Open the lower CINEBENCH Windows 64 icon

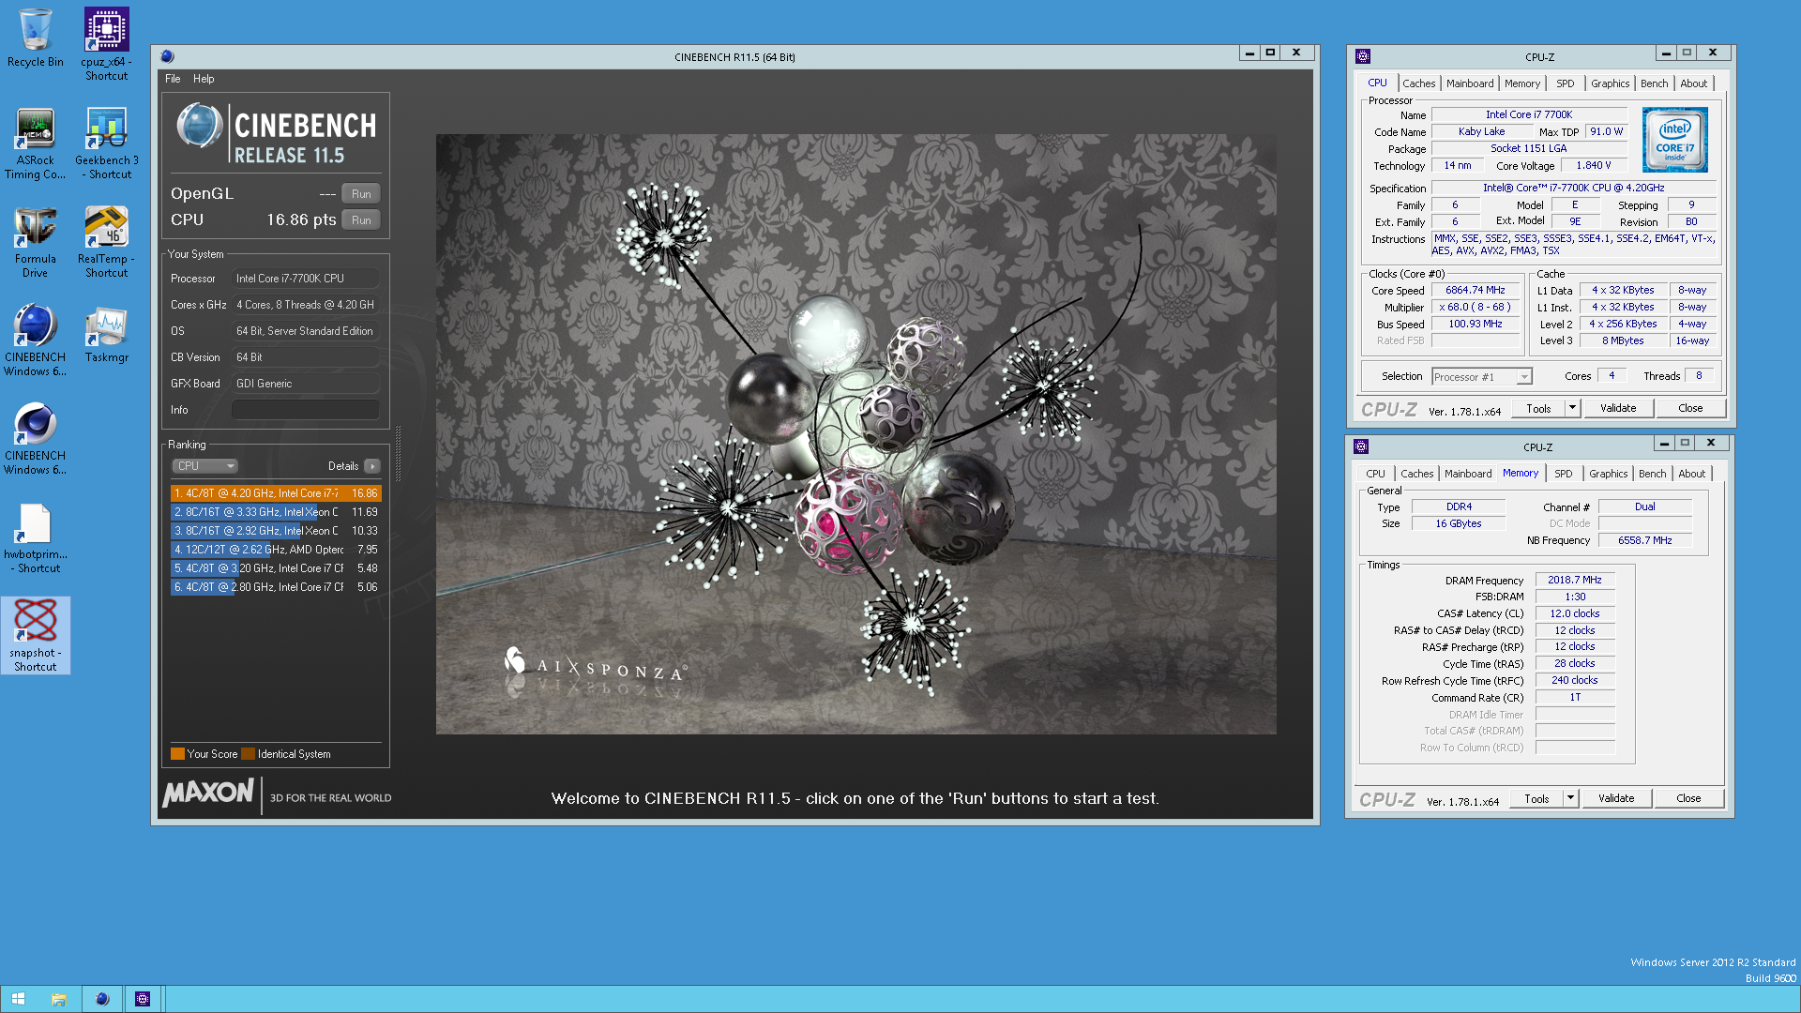point(35,438)
